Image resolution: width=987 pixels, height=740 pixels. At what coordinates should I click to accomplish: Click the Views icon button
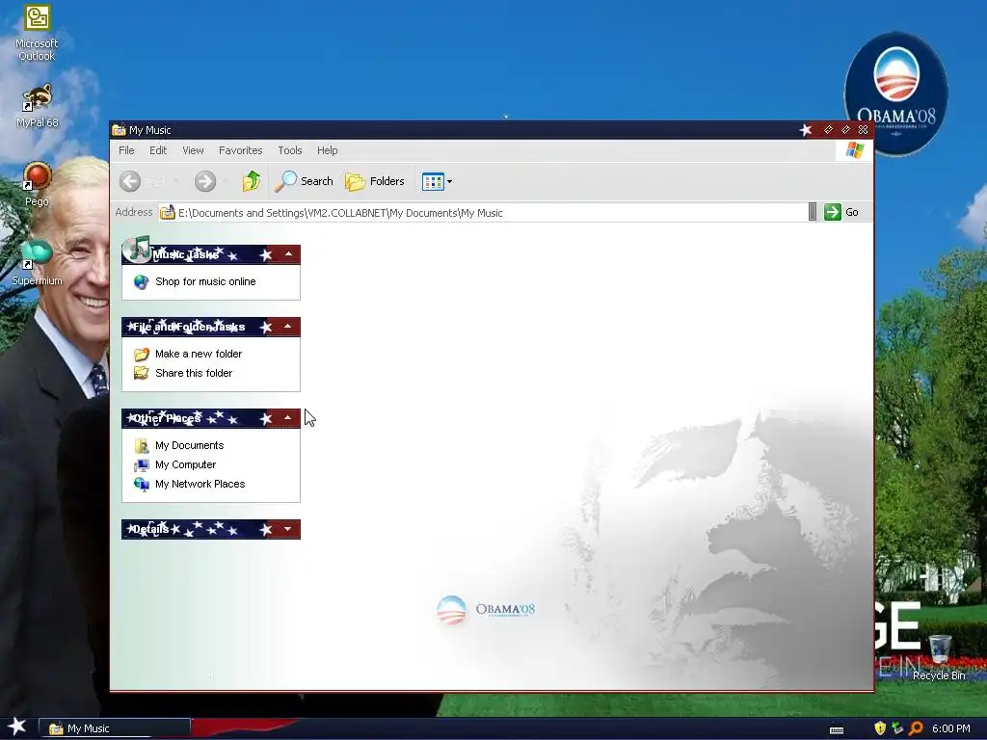pos(433,182)
